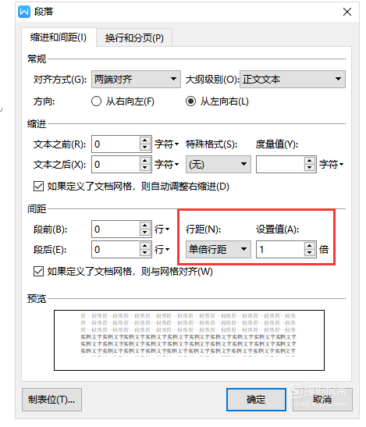Switch to the 换行和分页(P) tab
Image resolution: width=366 pixels, height=427 pixels.
coord(134,37)
